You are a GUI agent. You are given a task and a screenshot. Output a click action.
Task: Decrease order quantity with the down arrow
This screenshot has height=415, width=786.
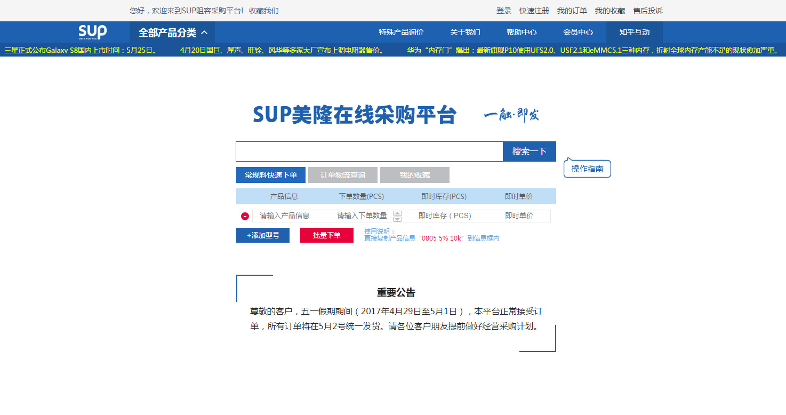(x=397, y=219)
